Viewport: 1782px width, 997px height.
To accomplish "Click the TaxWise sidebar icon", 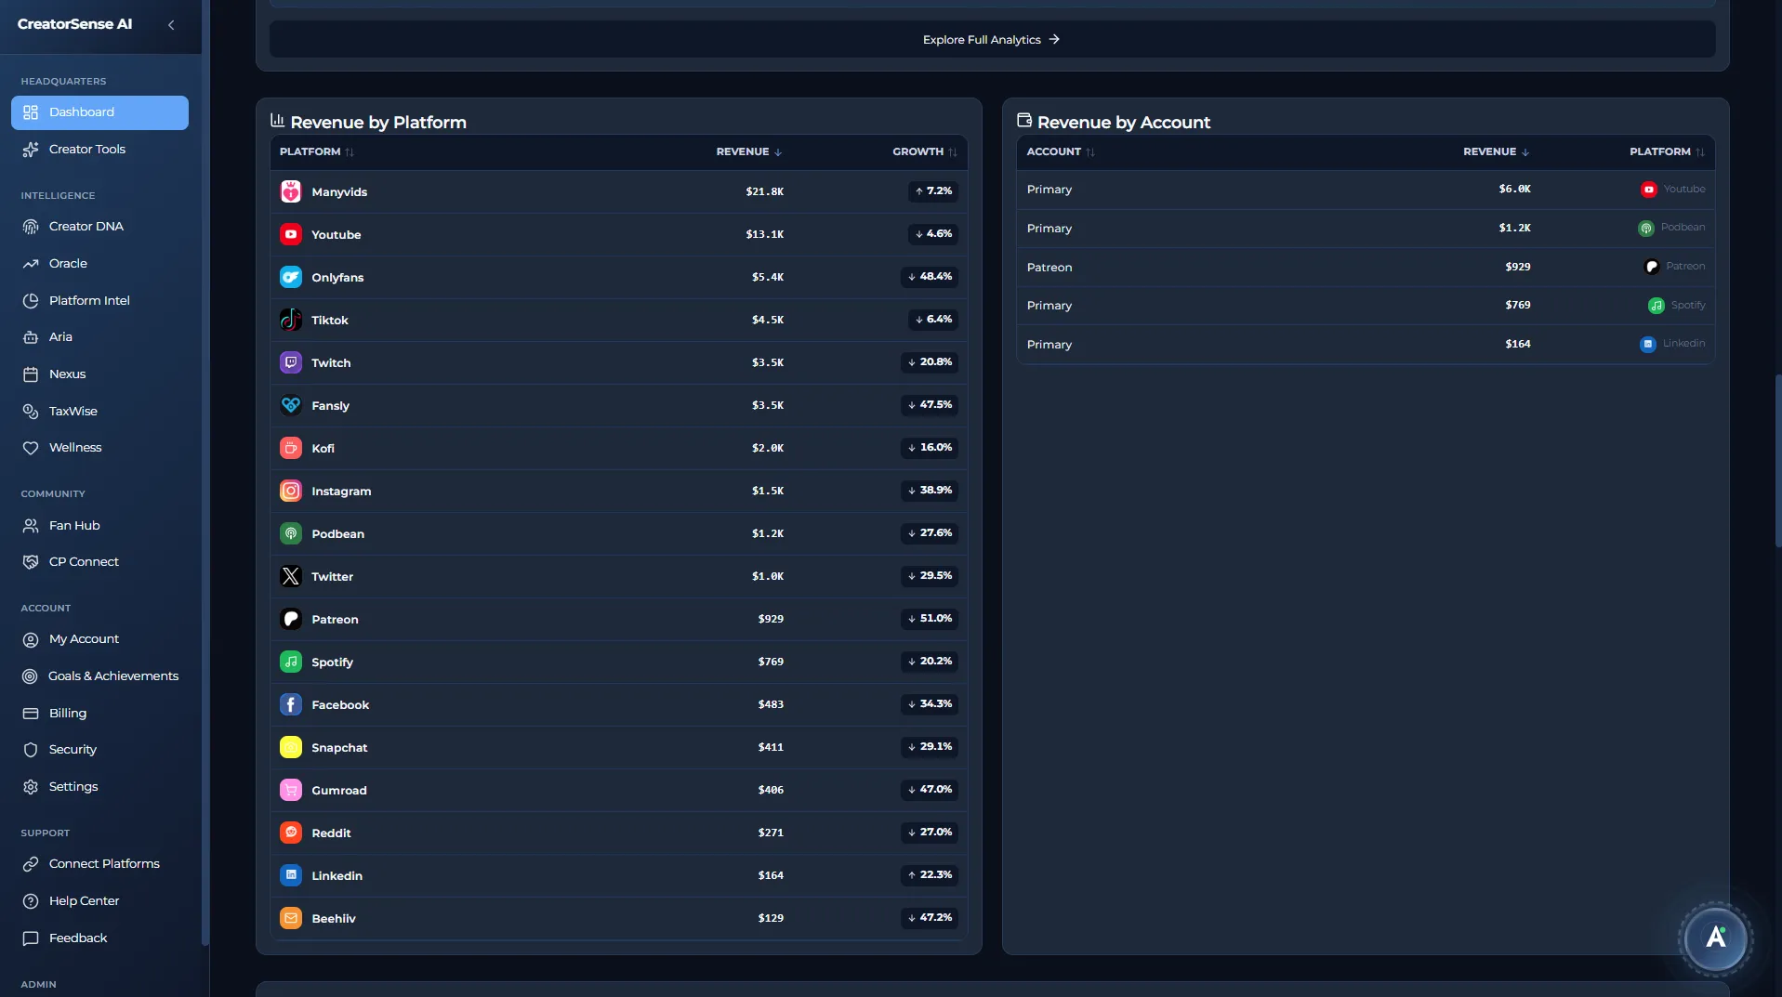I will (x=31, y=411).
